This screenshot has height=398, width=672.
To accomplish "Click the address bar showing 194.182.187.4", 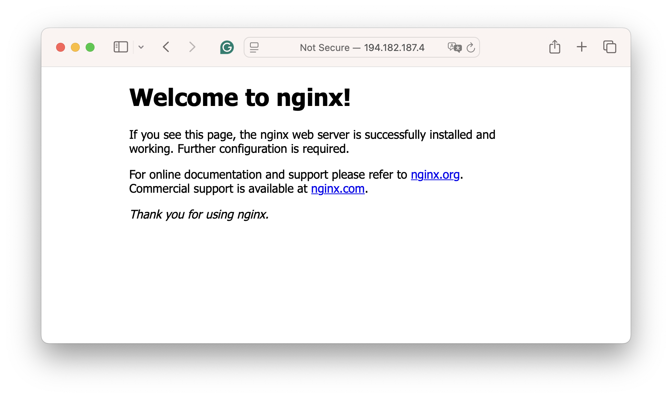I will point(362,48).
